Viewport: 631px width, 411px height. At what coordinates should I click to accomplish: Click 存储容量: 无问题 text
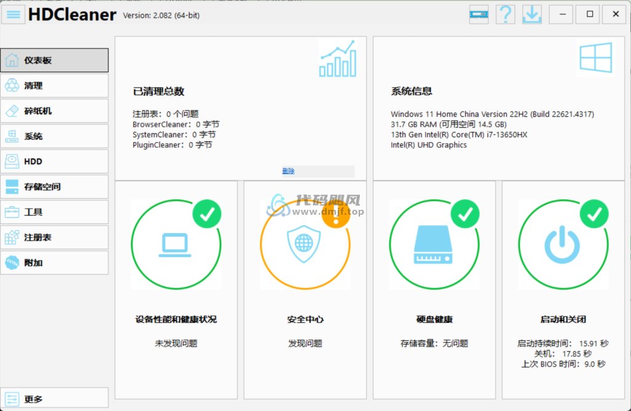[434, 343]
